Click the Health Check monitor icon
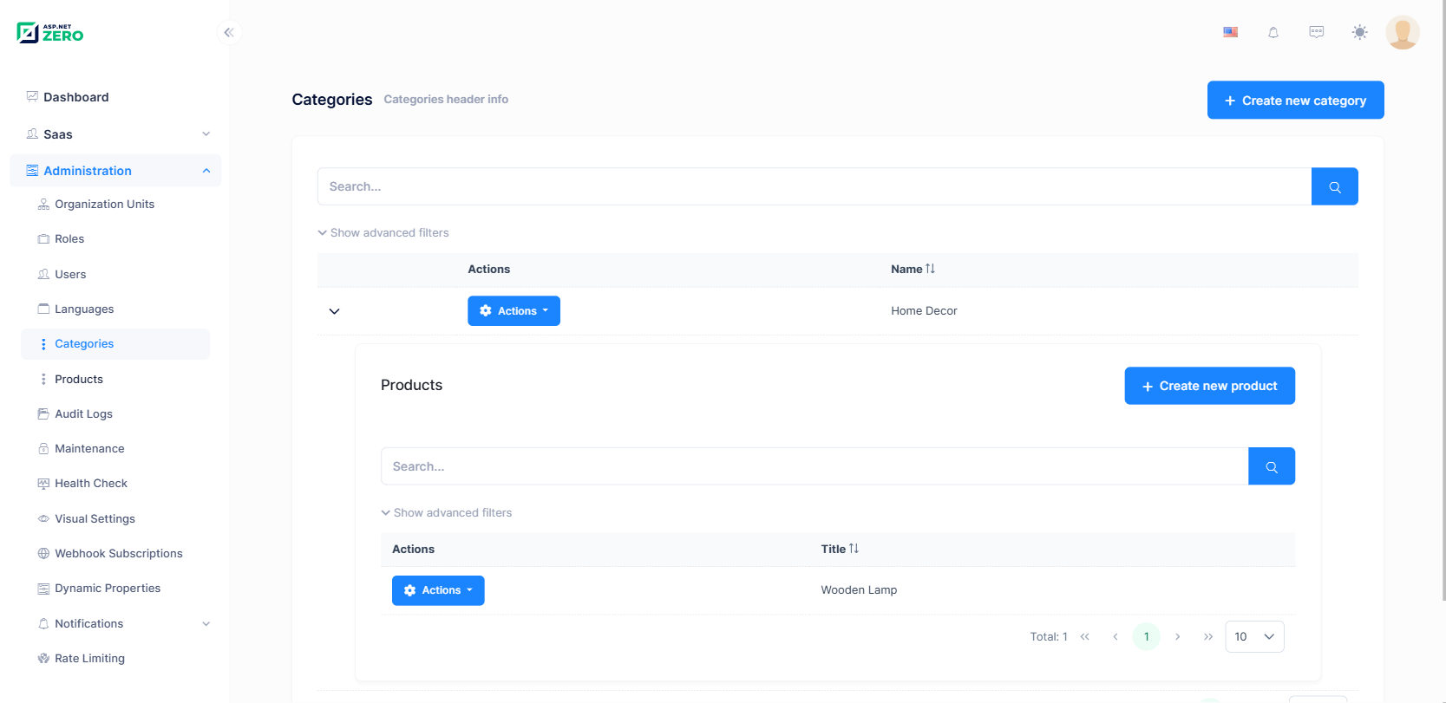Image resolution: width=1446 pixels, height=703 pixels. click(x=43, y=484)
